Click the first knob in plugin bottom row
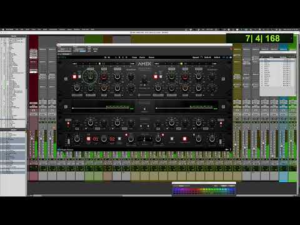The width and height of the screenshot is (300, 225). [77, 139]
